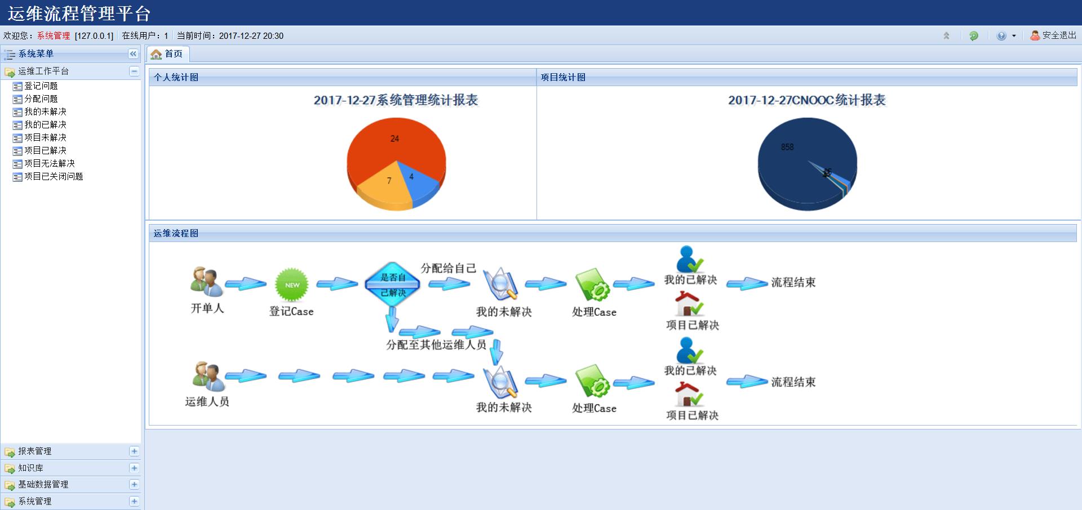Open 项目无法解决 sidebar entry
Viewport: 1082px width, 510px height.
pyautogui.click(x=49, y=164)
